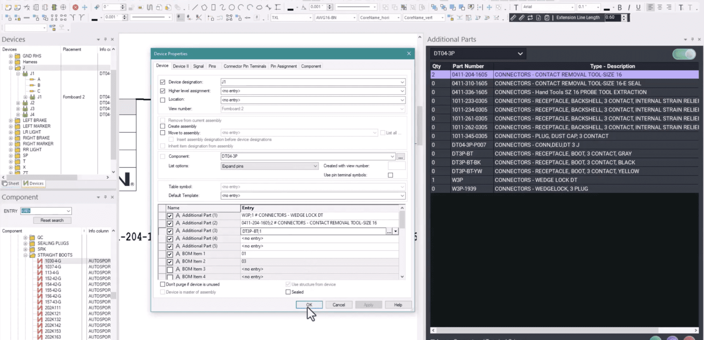The width and height of the screenshot is (704, 340).
Task: Toggle the Device designation checkbox
Action: (163, 82)
